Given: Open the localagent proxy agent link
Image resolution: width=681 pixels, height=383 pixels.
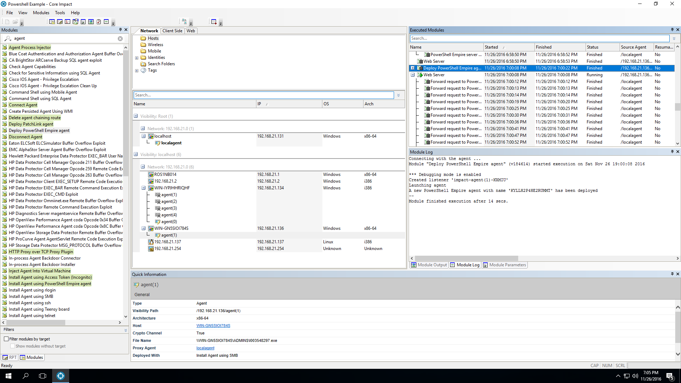Looking at the screenshot, I should click(x=205, y=348).
